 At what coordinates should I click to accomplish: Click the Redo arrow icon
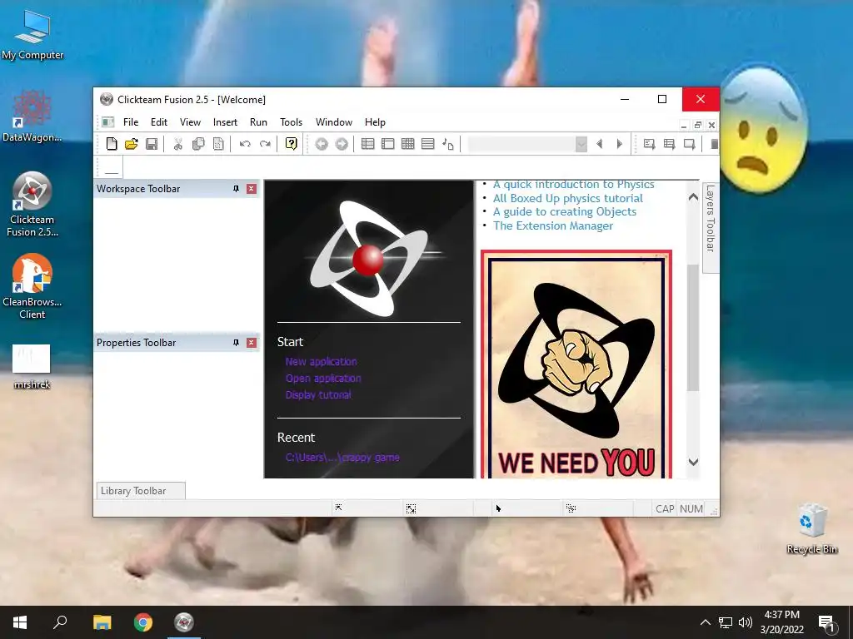pyautogui.click(x=265, y=144)
